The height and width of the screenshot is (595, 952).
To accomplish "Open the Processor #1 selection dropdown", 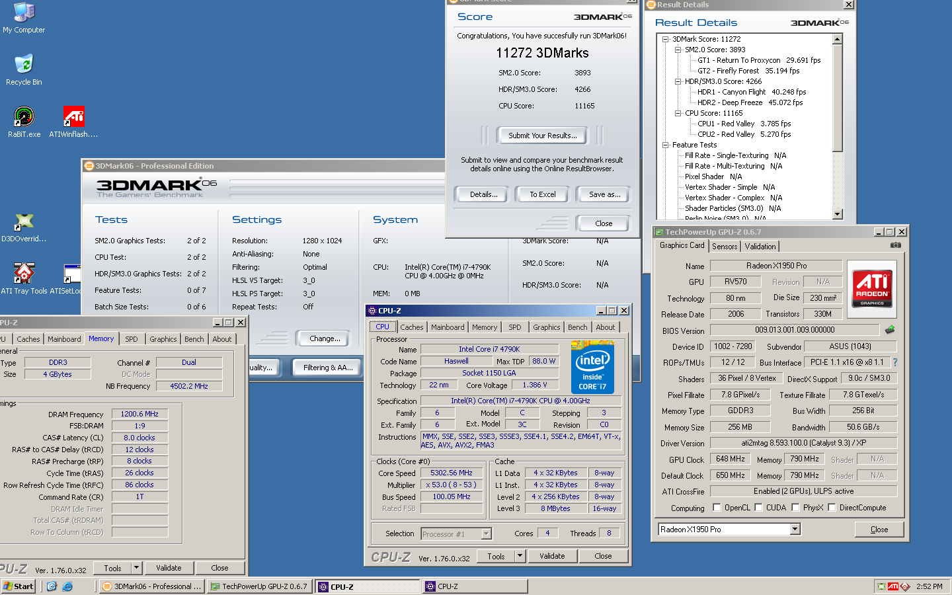I will point(486,534).
